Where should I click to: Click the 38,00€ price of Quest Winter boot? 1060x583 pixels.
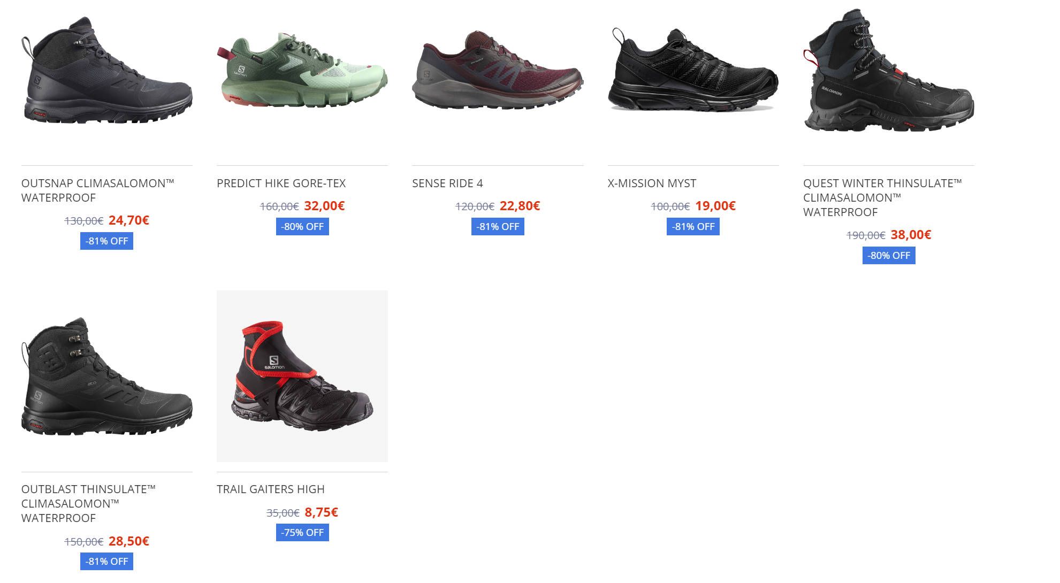(x=911, y=235)
